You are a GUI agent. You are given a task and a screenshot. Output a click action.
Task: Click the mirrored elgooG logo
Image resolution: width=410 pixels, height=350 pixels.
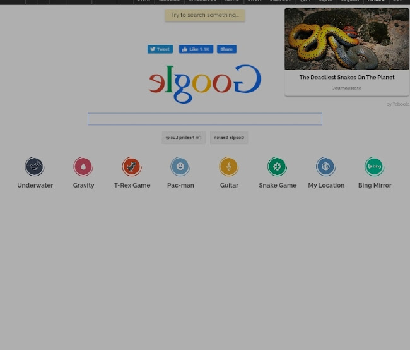pos(205,83)
